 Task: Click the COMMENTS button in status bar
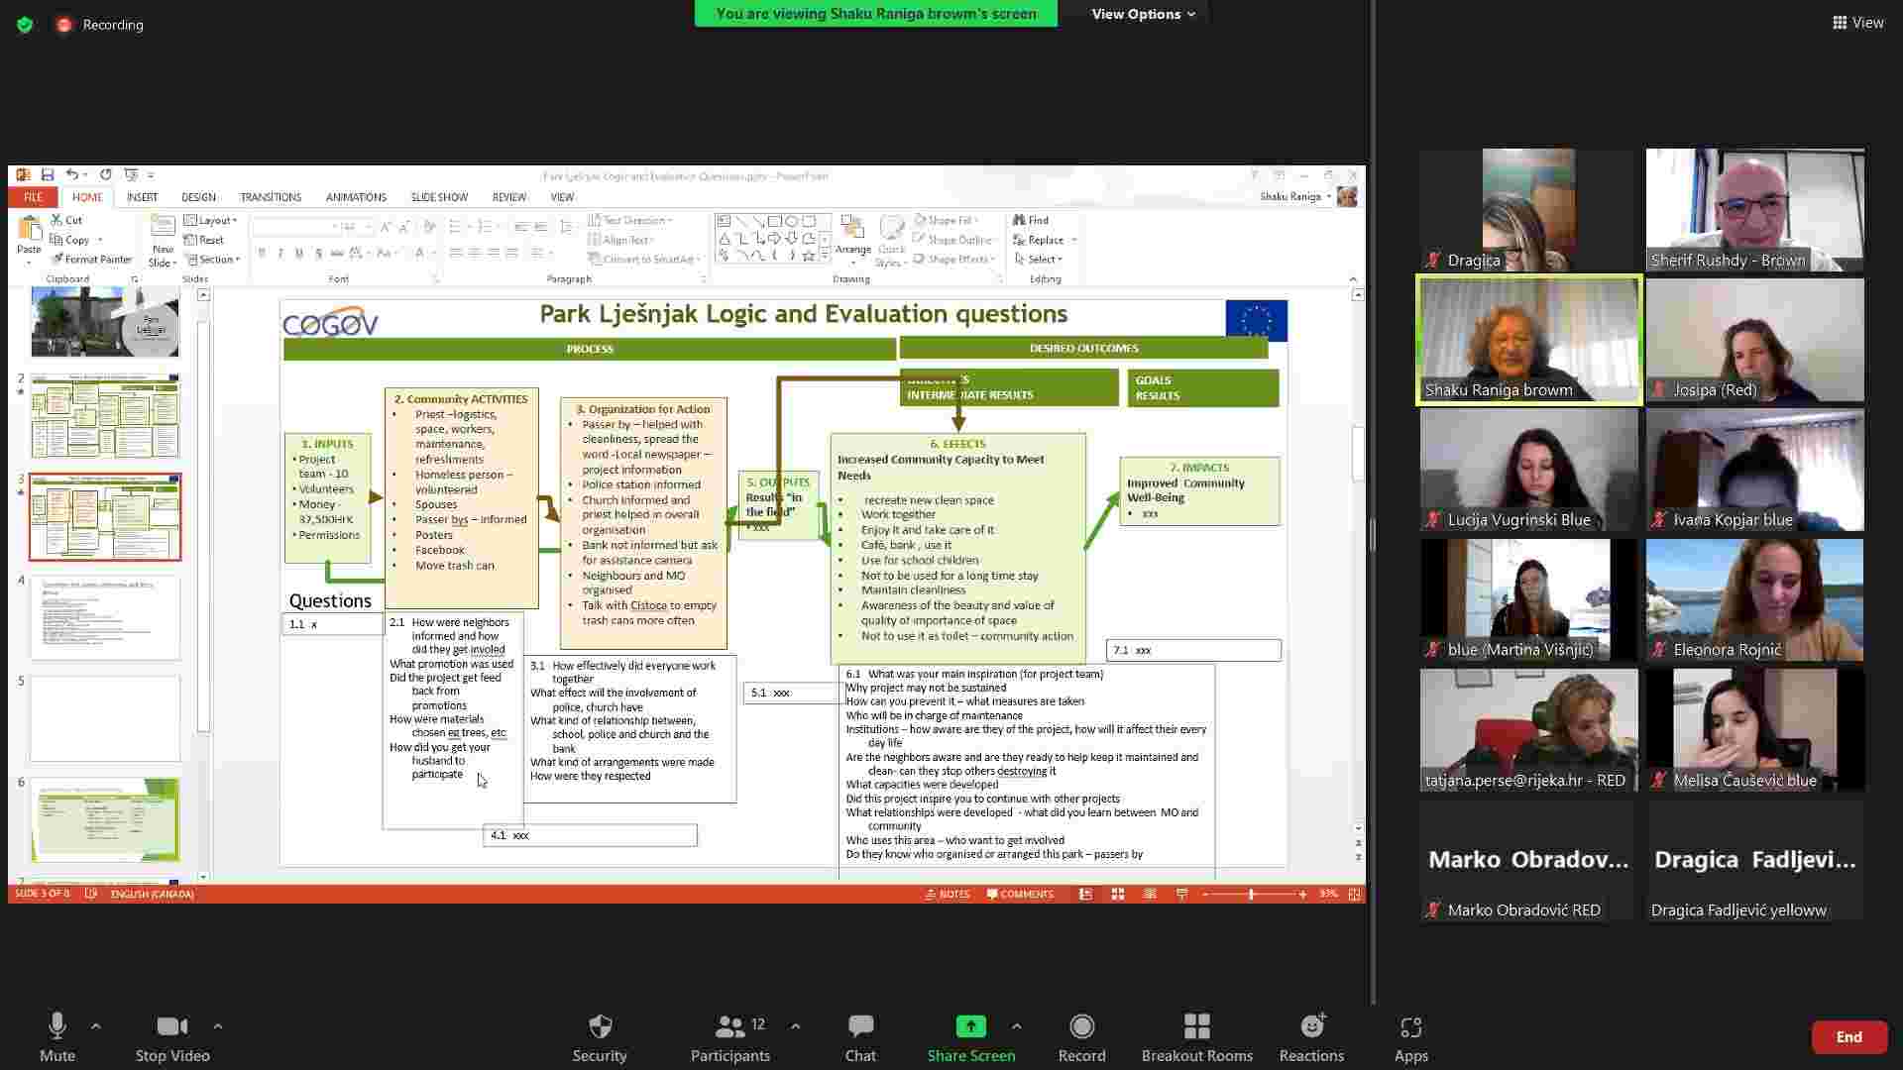tap(1020, 894)
